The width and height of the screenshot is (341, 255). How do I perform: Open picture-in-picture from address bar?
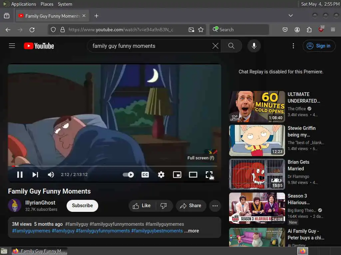[191, 30]
